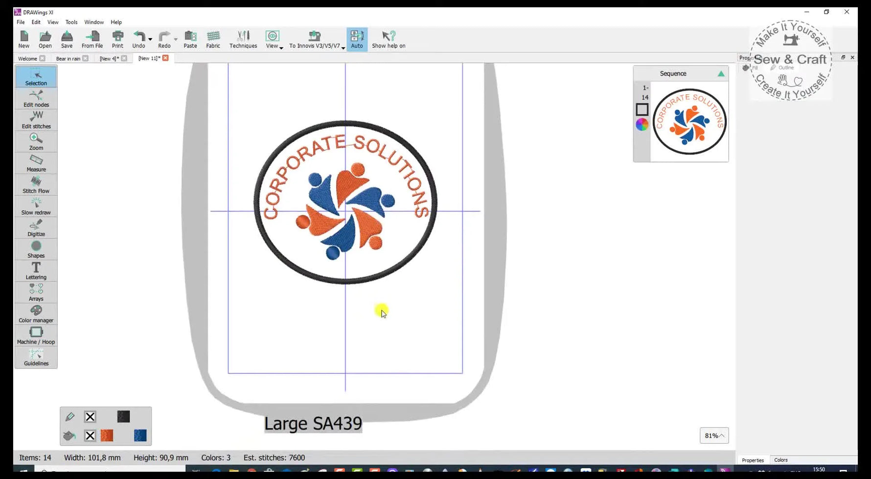Screen dimensions: 871x479
Task: Collapse the Sequence panel with its triangle
Action: [720, 73]
